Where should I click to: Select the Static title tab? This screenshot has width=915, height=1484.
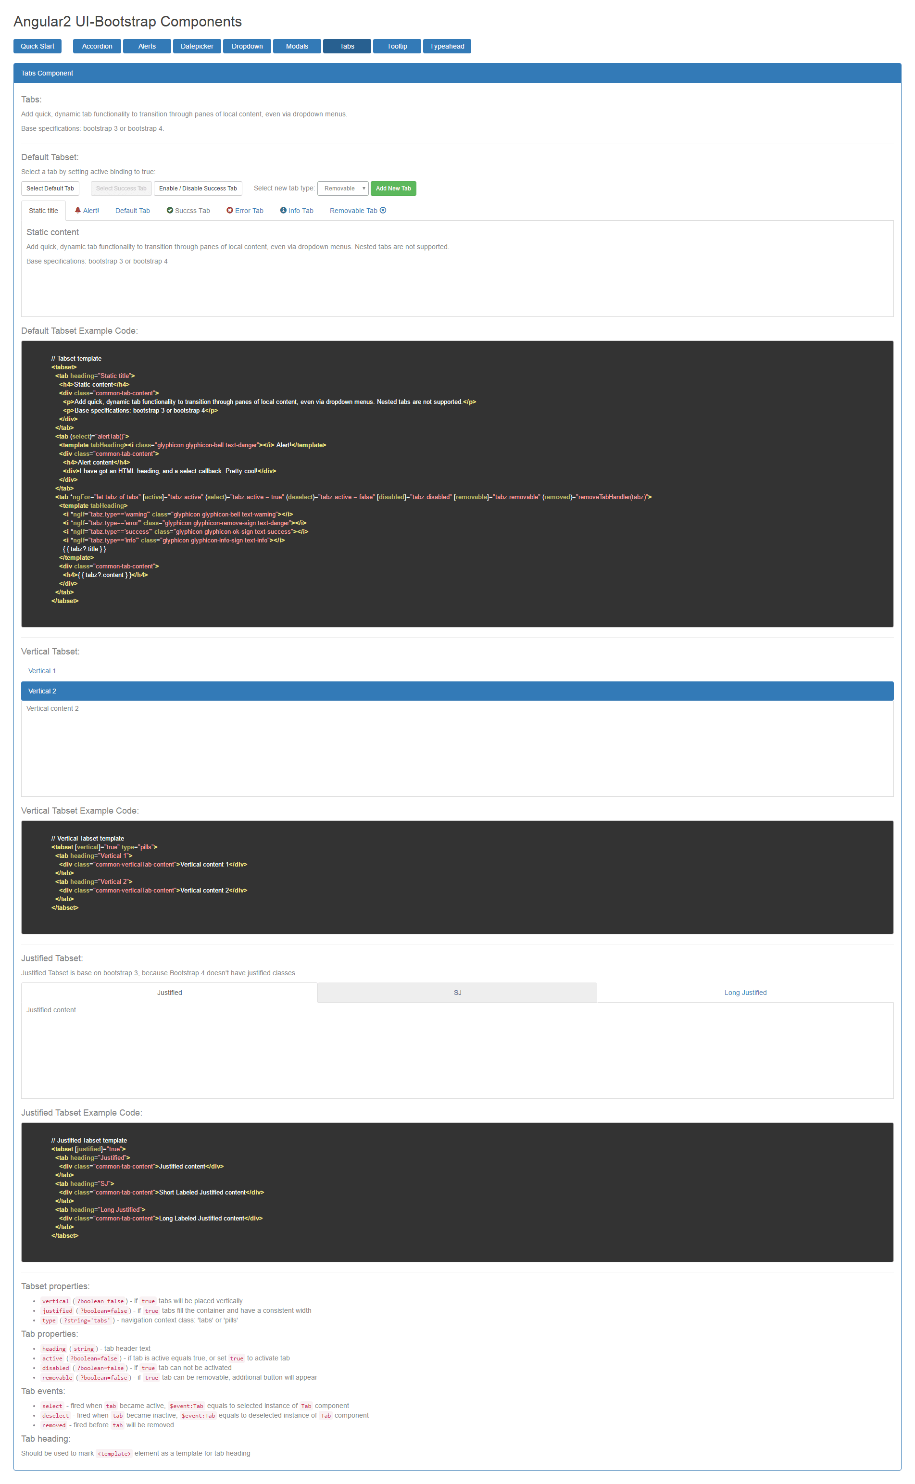[42, 210]
